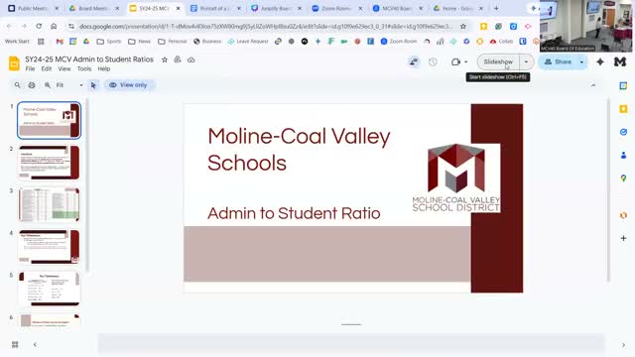The height and width of the screenshot is (357, 635).
Task: Click the move to folder icon
Action: pyautogui.click(x=178, y=59)
